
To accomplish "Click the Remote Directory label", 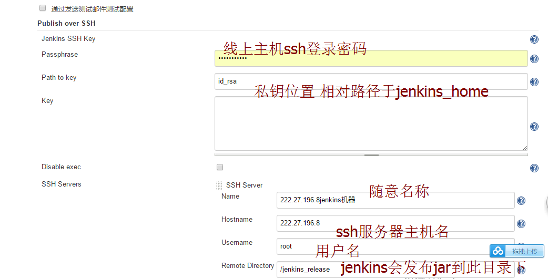I will pos(248,266).
